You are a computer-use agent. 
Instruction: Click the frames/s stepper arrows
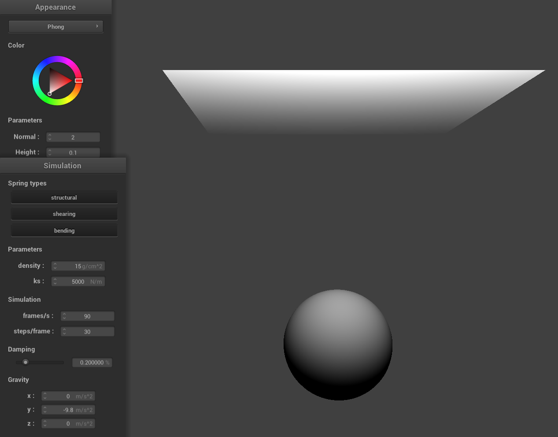64,316
